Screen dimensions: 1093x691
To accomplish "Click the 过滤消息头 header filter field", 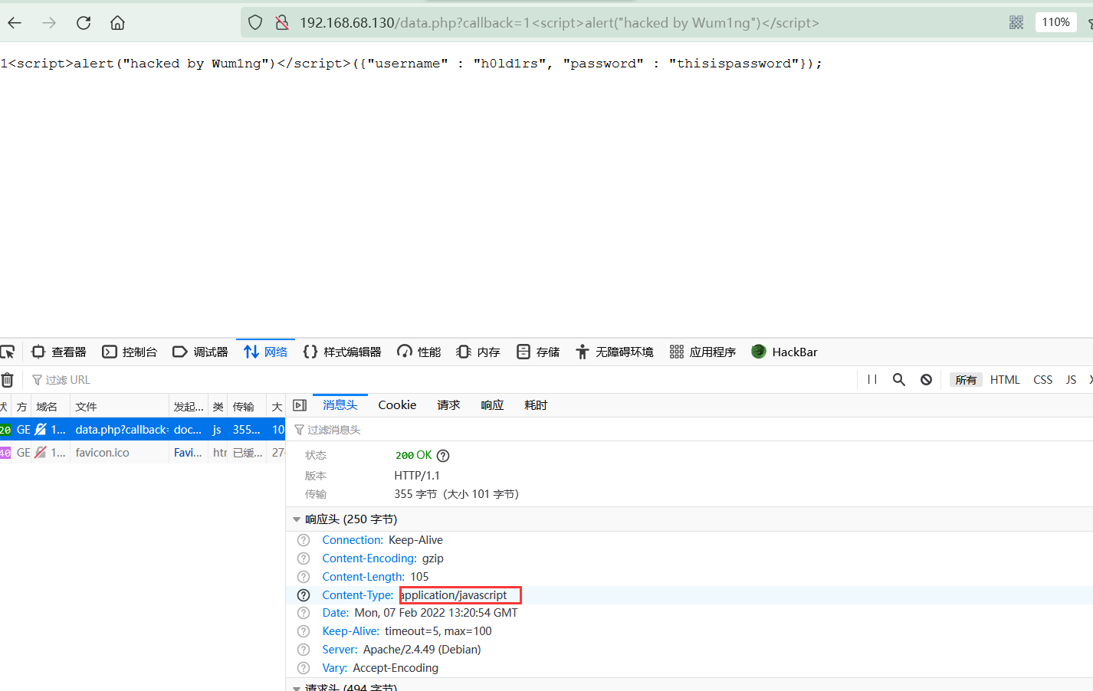I will pyautogui.click(x=690, y=430).
